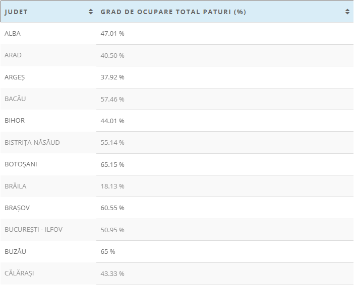
Task: Select BUCUREȘTI - ILFOV row
Action: 177,230
